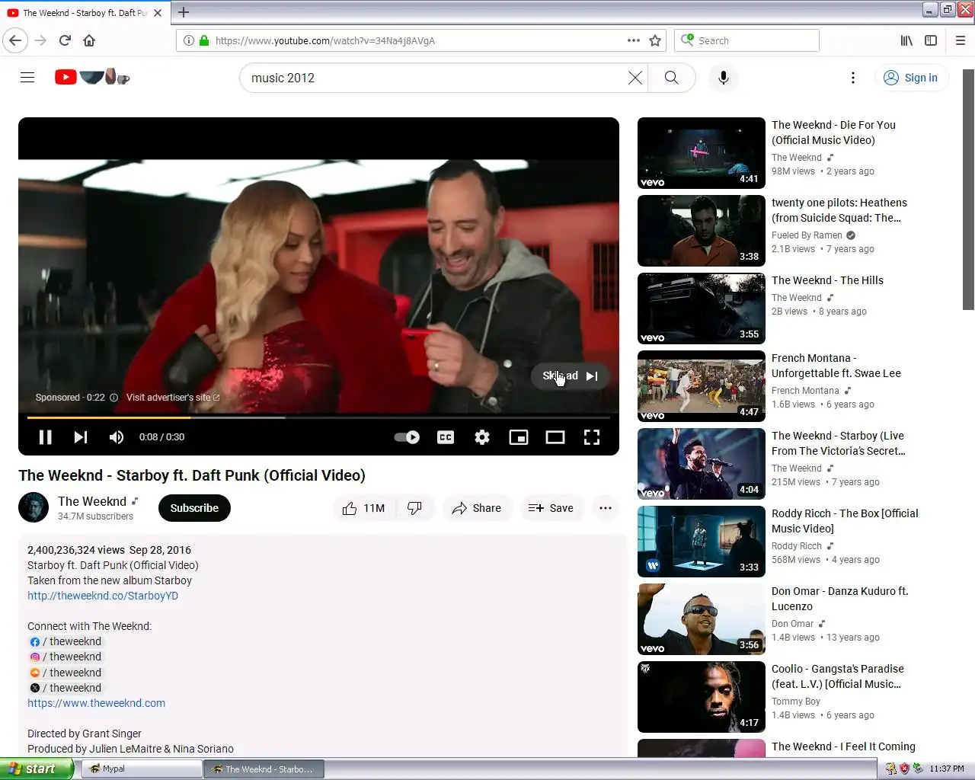
Task: Open theweeknd Instagram link
Action: click(x=66, y=657)
